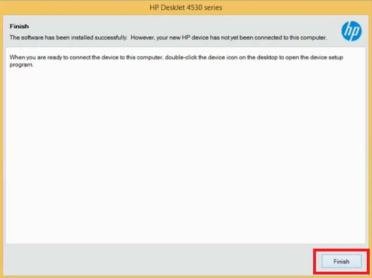Click the yellow right window border
Screen dimensions: 372x278
click(x=370, y=144)
